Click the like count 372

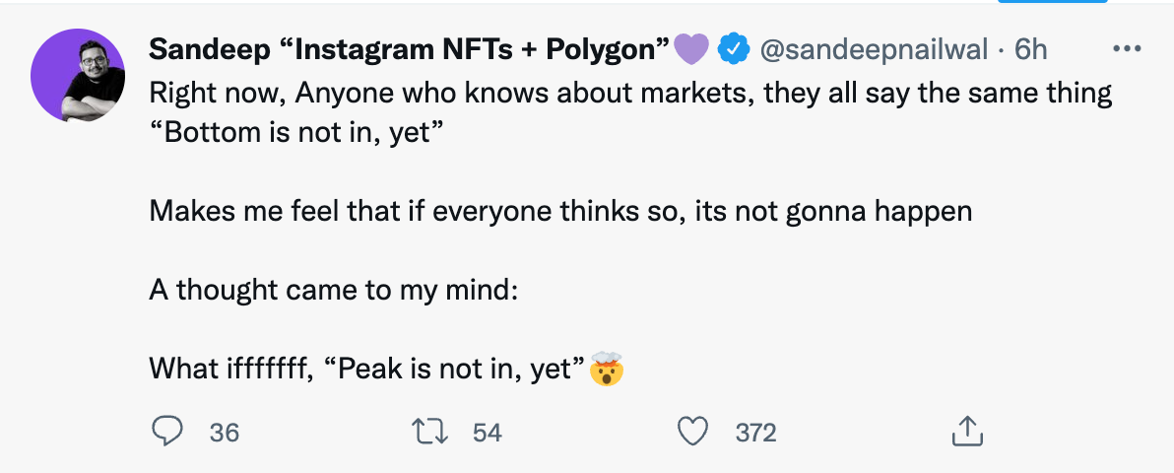(756, 432)
